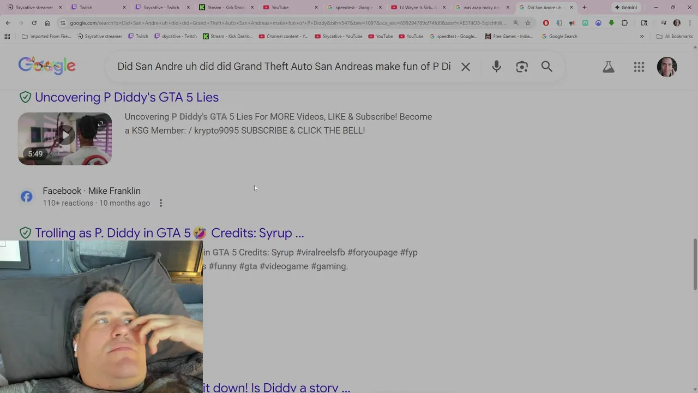Viewport: 698px width, 393px height.
Task: Open the teal house extension icon
Action: click(585, 23)
